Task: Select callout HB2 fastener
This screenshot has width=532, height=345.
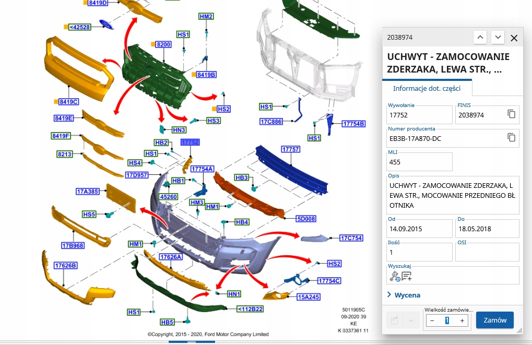Action: tap(161, 142)
